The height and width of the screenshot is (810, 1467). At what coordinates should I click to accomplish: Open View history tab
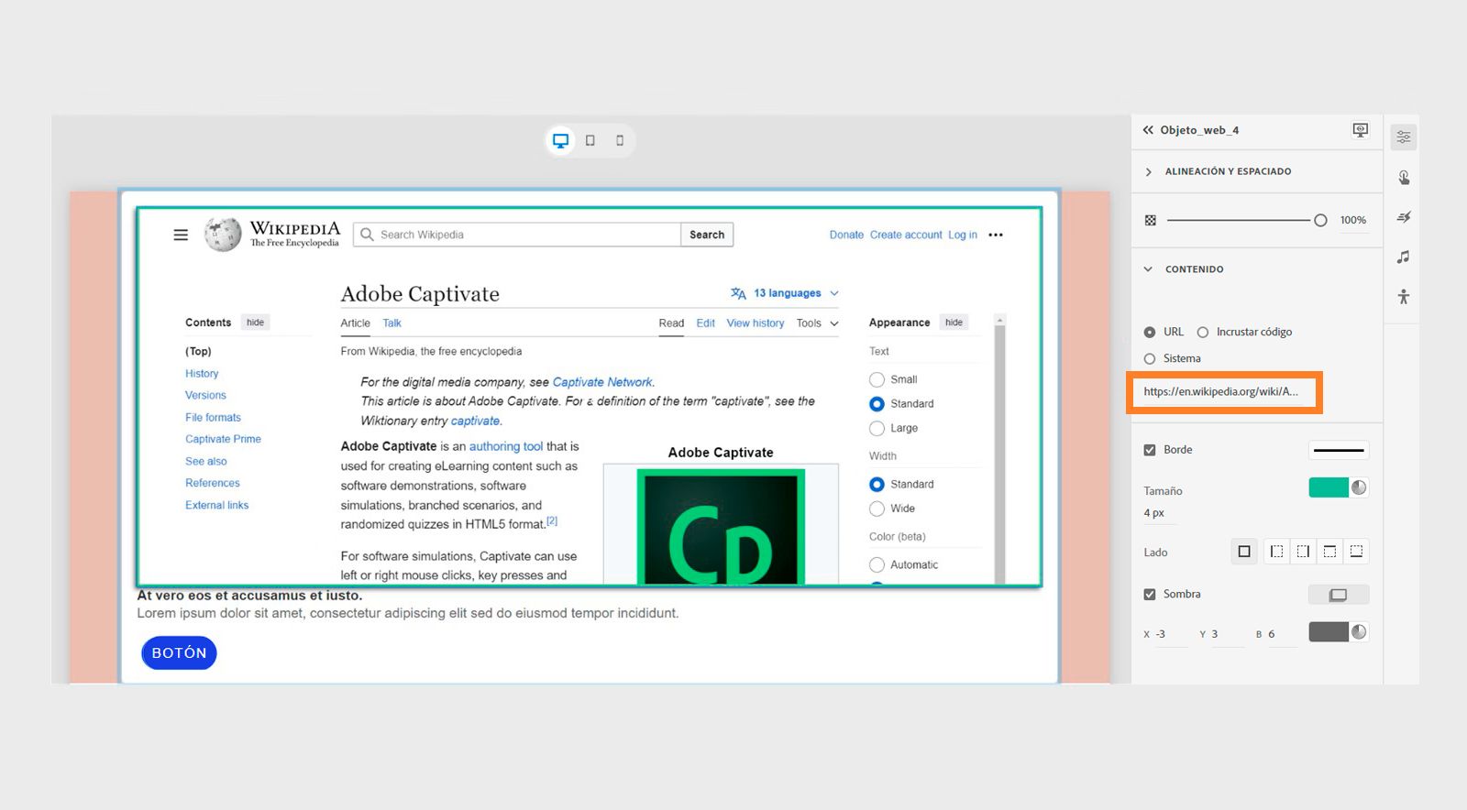pos(756,323)
